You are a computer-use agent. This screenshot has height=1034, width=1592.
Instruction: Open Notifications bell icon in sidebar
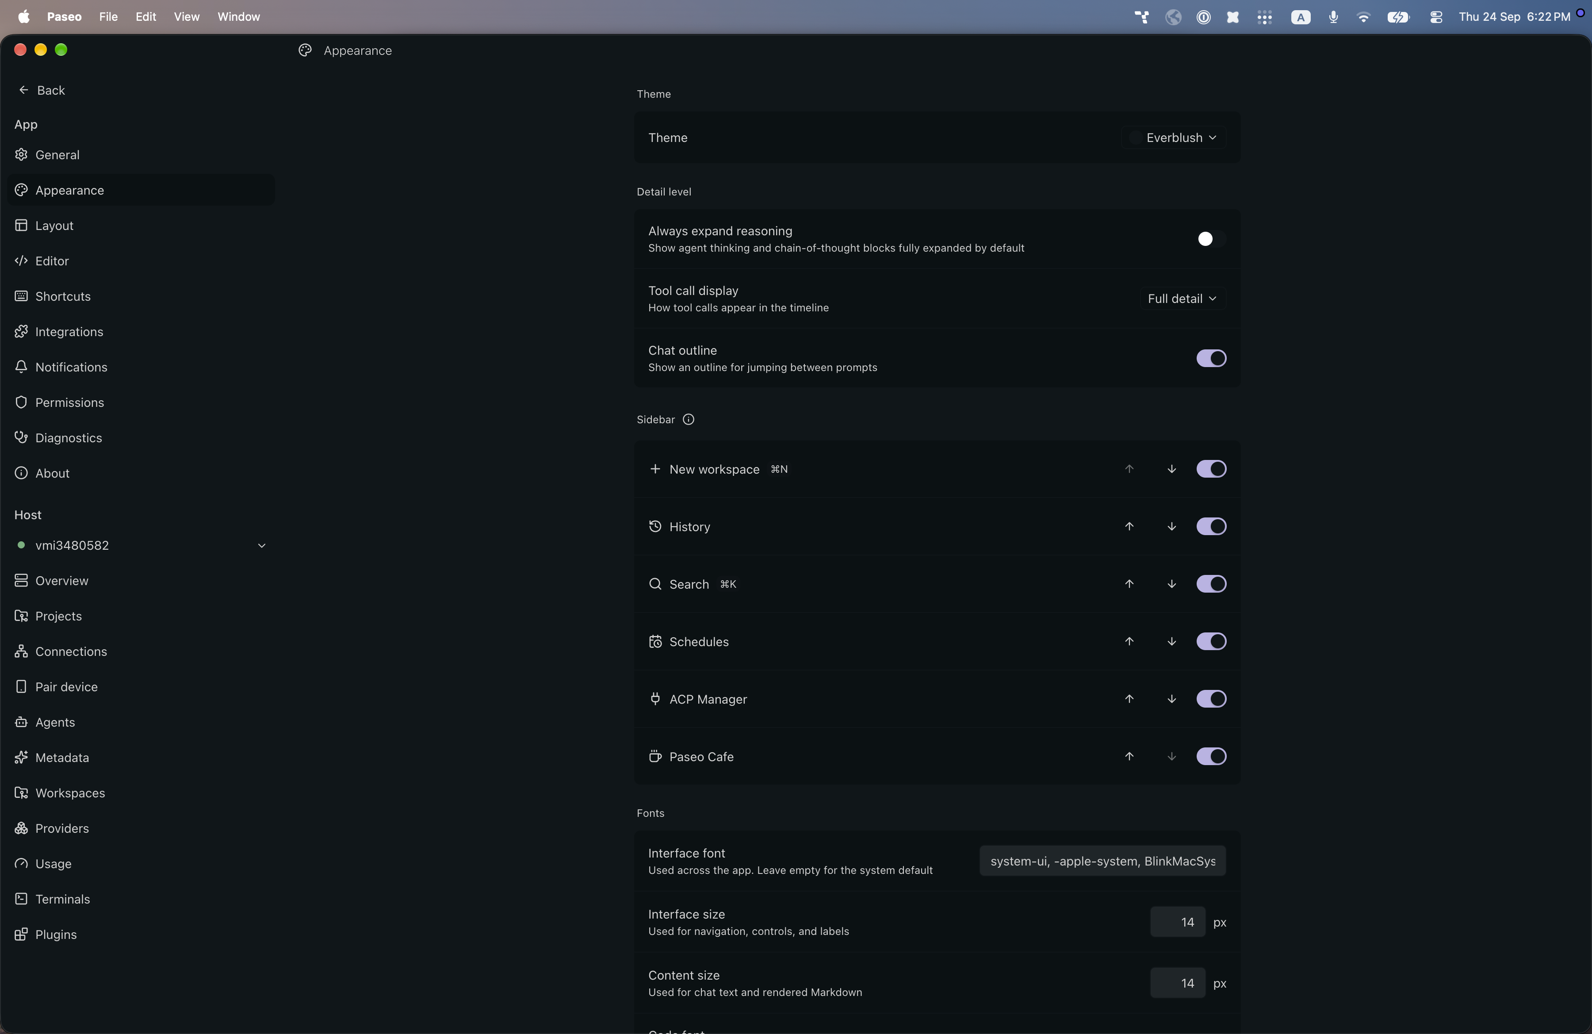coord(21,367)
